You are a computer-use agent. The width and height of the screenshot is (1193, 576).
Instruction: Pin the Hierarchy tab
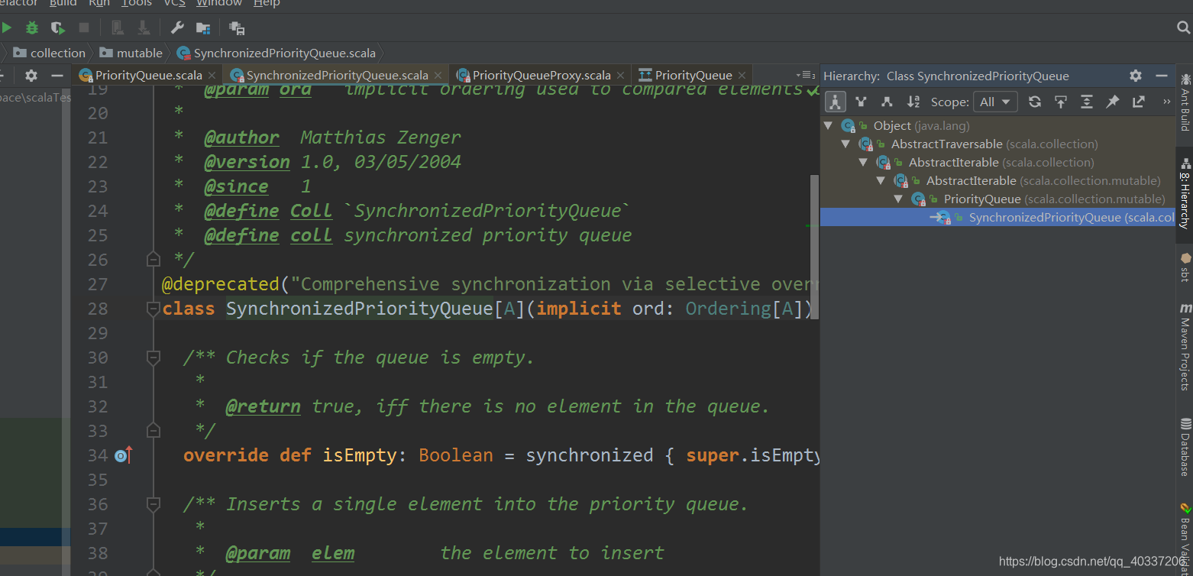[x=1113, y=102]
